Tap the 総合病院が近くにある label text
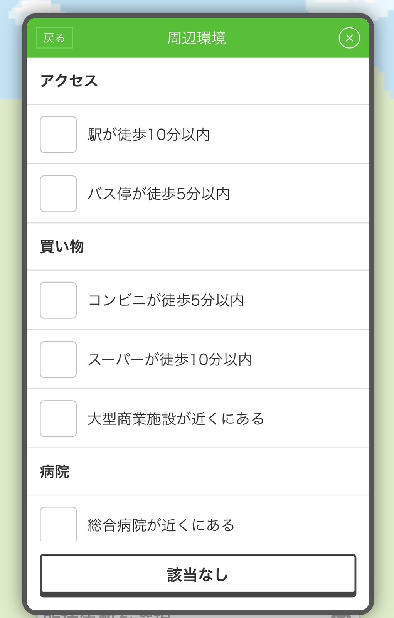Viewport: 394px width, 618px height. pos(161,525)
